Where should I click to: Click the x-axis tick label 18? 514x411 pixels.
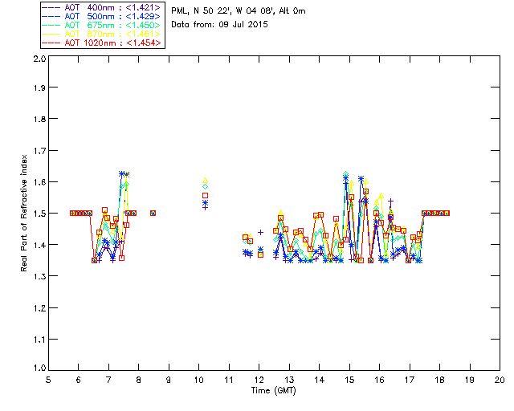[x=439, y=380]
